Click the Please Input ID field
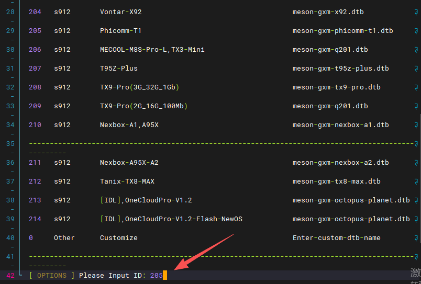 [120, 276]
